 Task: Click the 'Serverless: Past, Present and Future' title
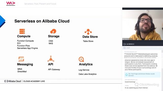pos(40,4)
